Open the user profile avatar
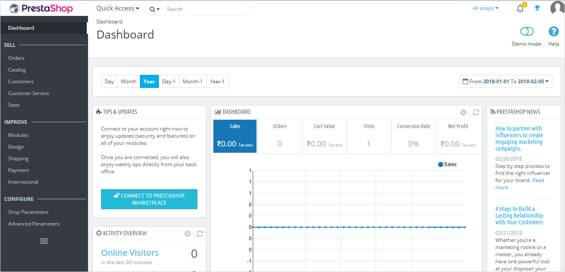 [557, 8]
